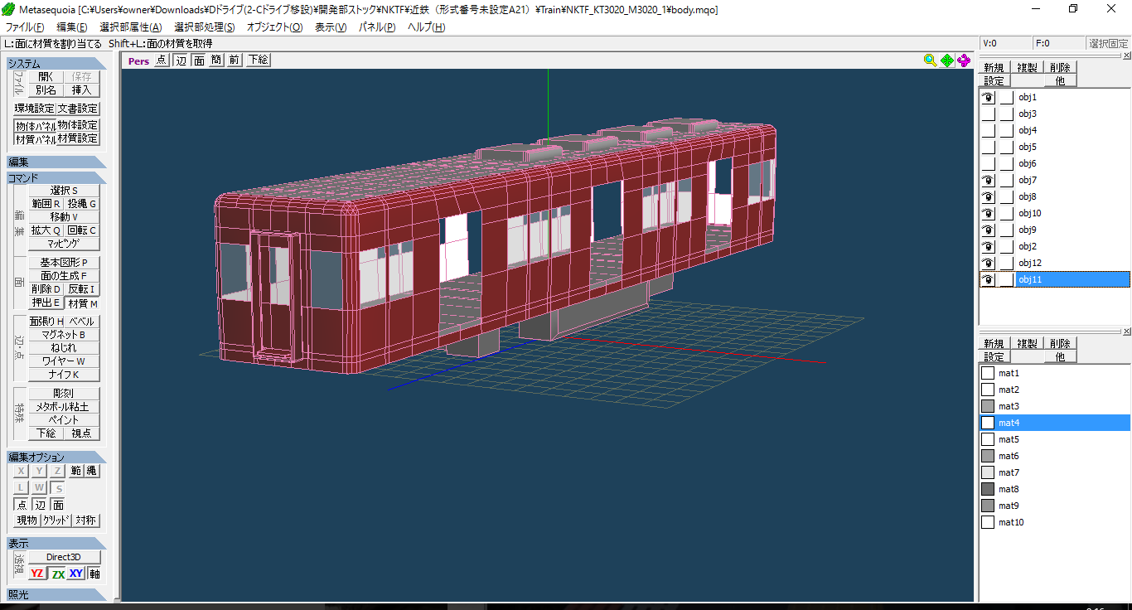Open the パネル(P) menu
Image resolution: width=1132 pixels, height=610 pixels.
coord(376,27)
